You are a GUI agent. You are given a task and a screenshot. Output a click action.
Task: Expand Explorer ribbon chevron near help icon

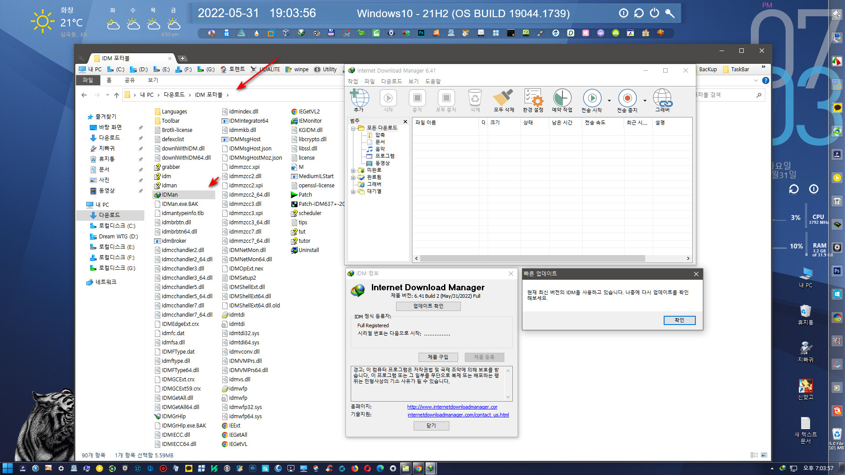756,80
